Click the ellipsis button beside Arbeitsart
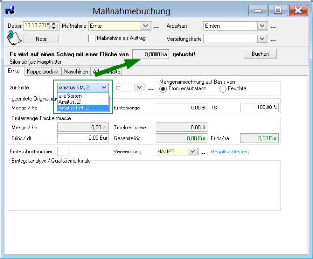The height and width of the screenshot is (259, 313). tap(273, 26)
